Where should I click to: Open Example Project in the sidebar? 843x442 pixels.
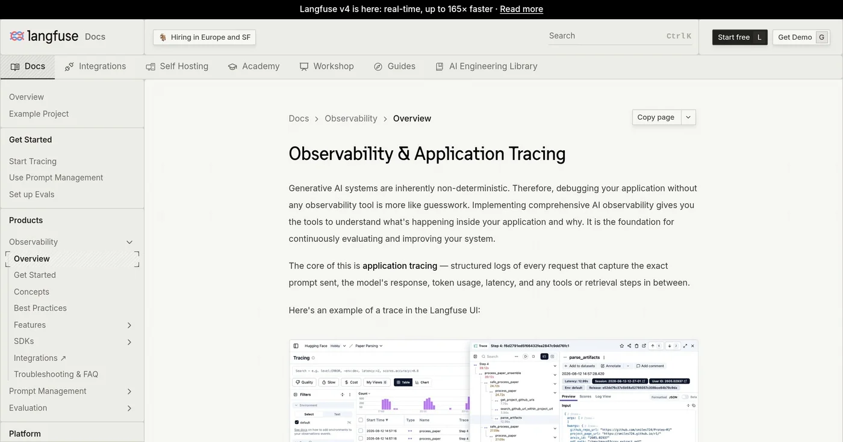point(39,114)
